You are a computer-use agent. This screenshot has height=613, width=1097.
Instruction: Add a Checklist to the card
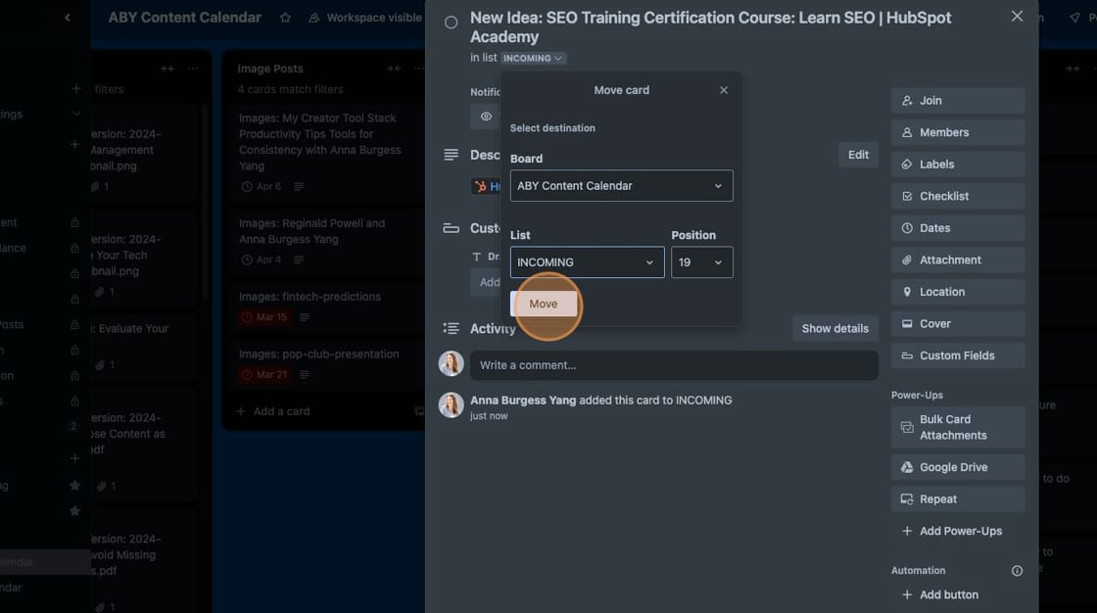[956, 195]
